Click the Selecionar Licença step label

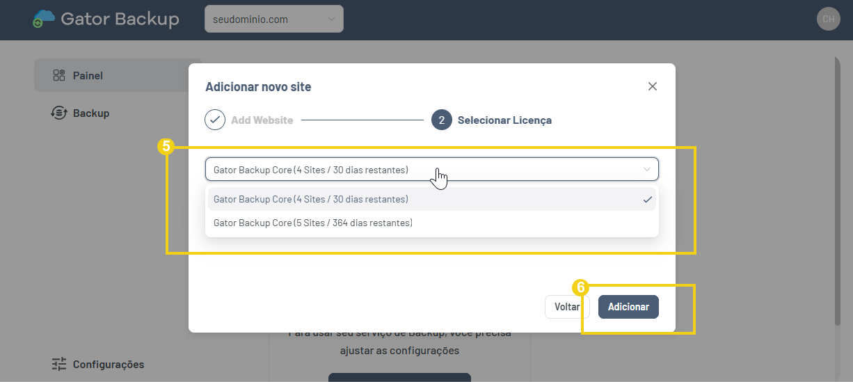coord(504,120)
